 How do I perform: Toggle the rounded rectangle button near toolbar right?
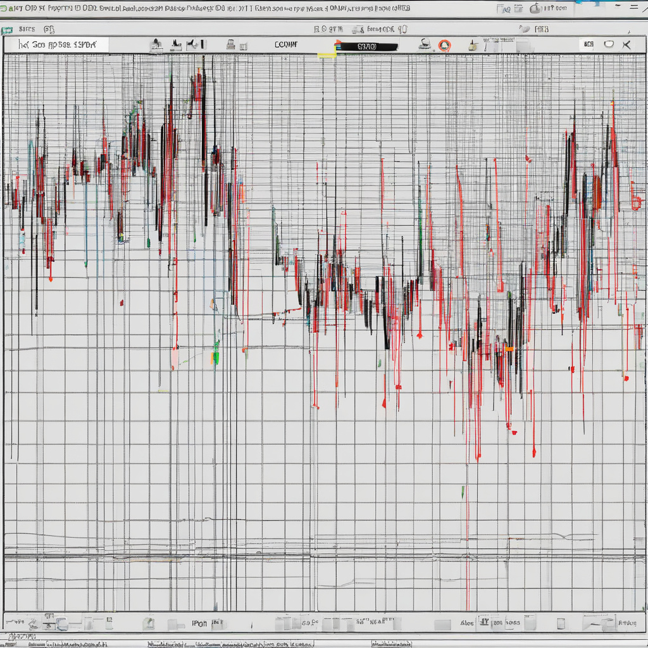[x=609, y=44]
